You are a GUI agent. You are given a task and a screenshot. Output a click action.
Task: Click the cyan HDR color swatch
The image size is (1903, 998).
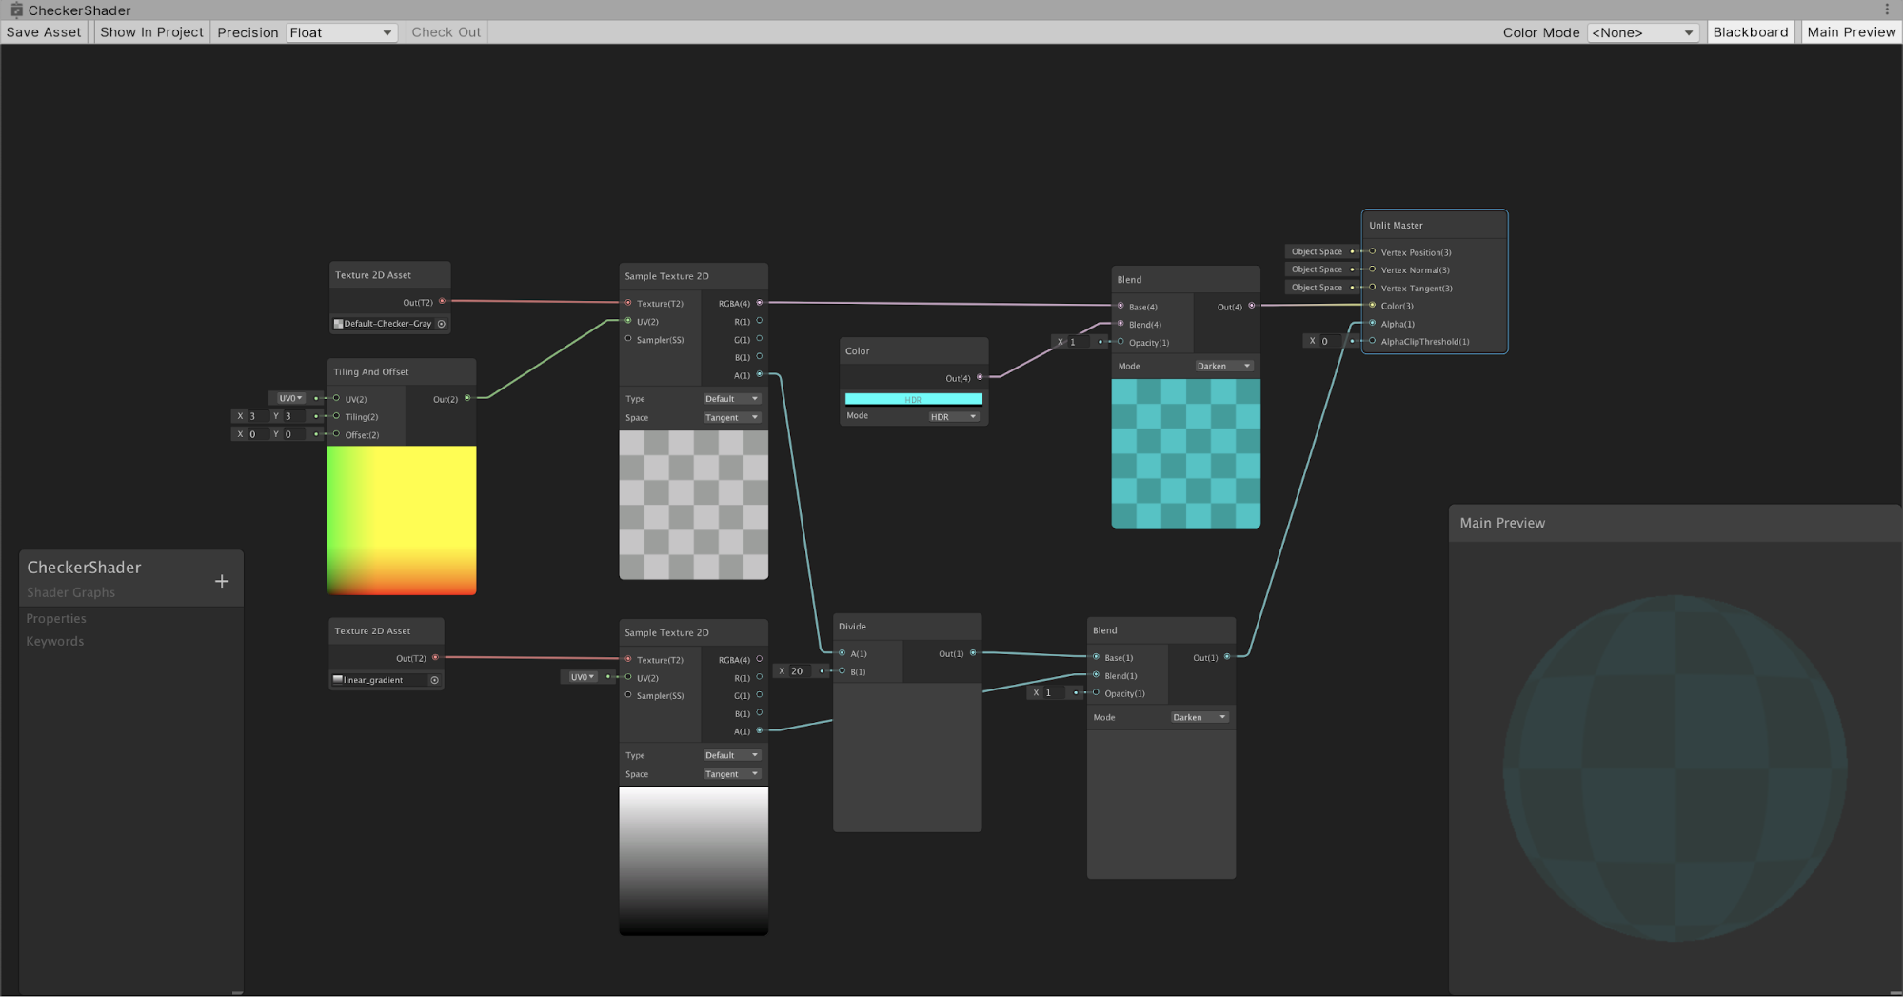point(913,399)
